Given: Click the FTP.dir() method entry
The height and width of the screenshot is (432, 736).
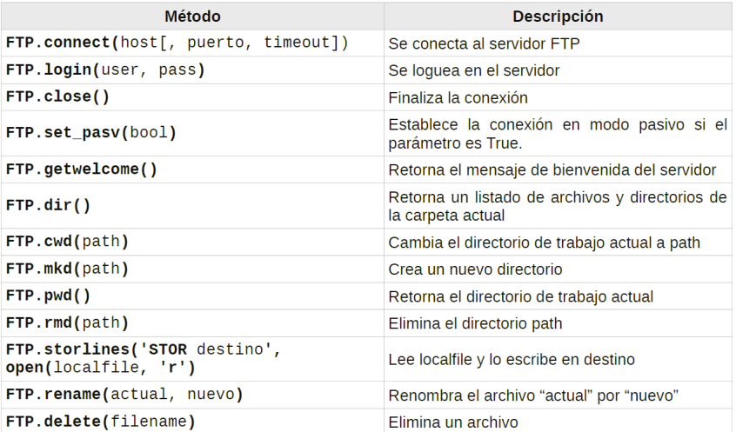Looking at the screenshot, I should click(49, 206).
